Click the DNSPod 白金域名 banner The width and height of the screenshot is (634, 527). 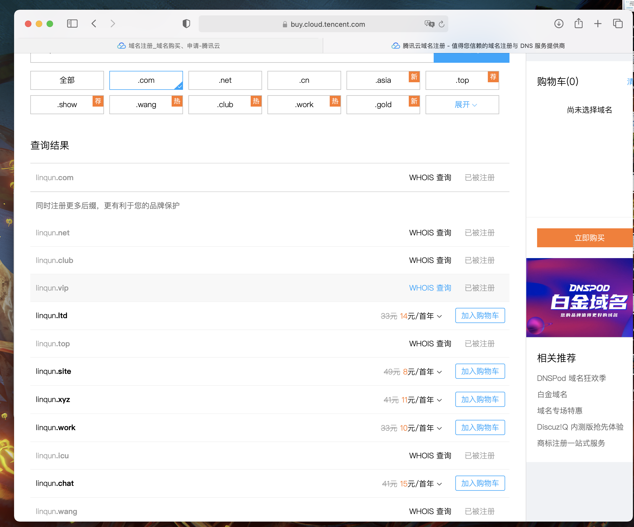point(579,297)
